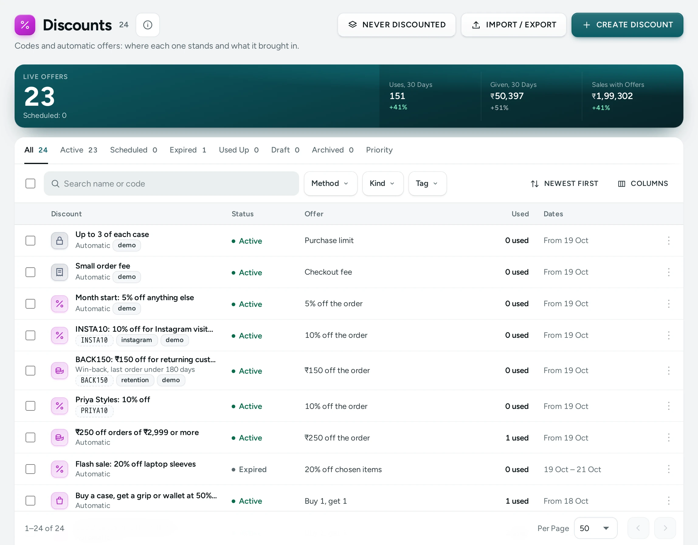Tick the ₹250 off orders row checkbox
The width and height of the screenshot is (698, 545).
tap(30, 438)
